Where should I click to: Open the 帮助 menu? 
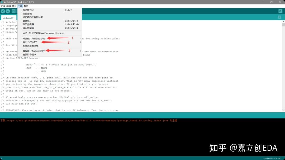(26, 6)
